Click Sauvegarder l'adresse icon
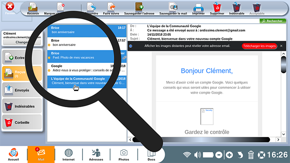Viewport: 290px width, 163px height. (139, 8)
